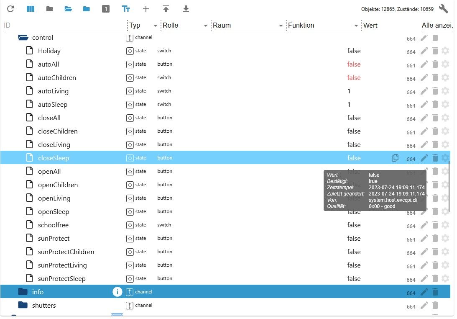
Task: Open the wrench expert settings icon
Action: pos(444,9)
